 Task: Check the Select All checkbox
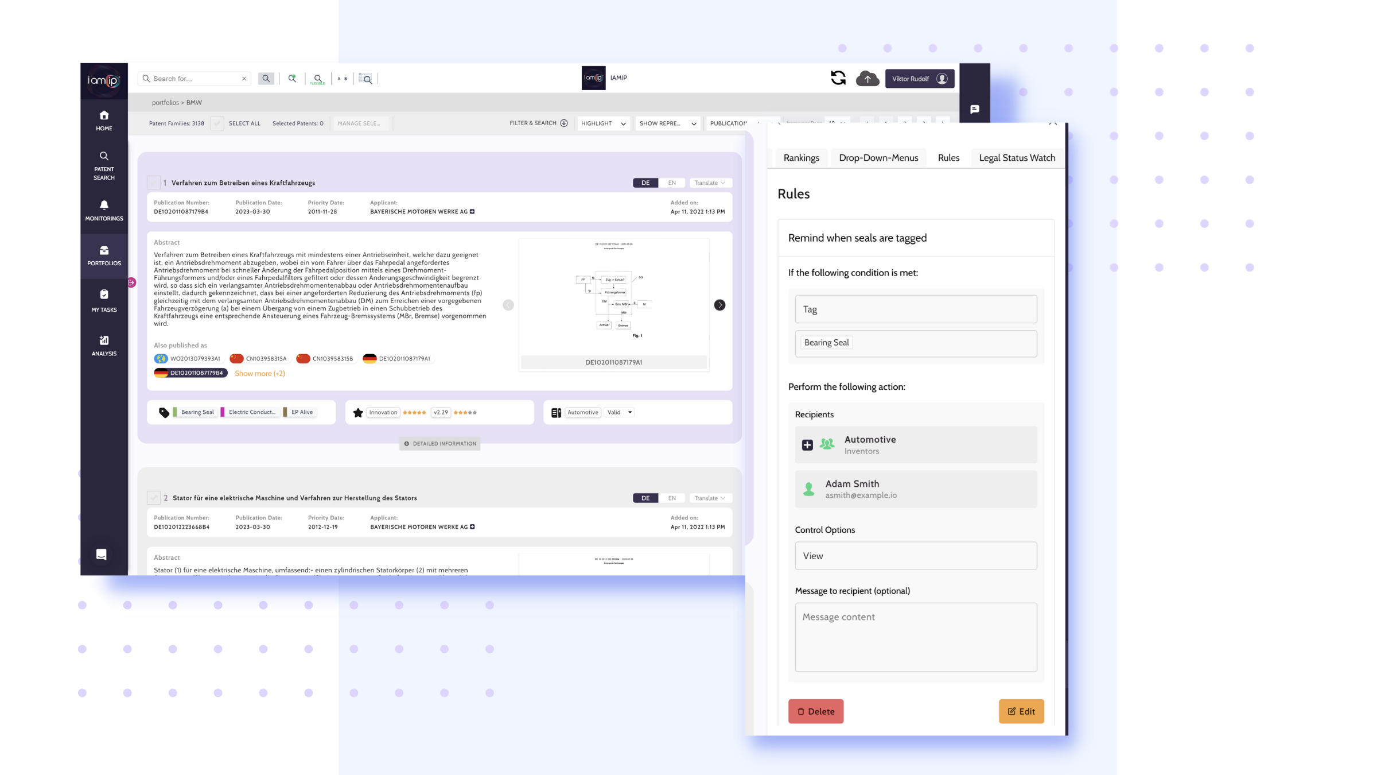pyautogui.click(x=217, y=123)
